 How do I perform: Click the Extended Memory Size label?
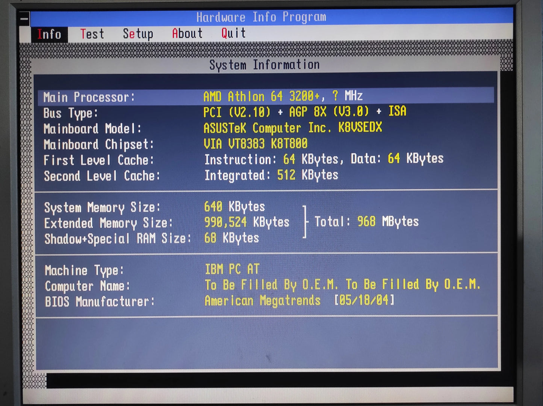[x=109, y=223]
